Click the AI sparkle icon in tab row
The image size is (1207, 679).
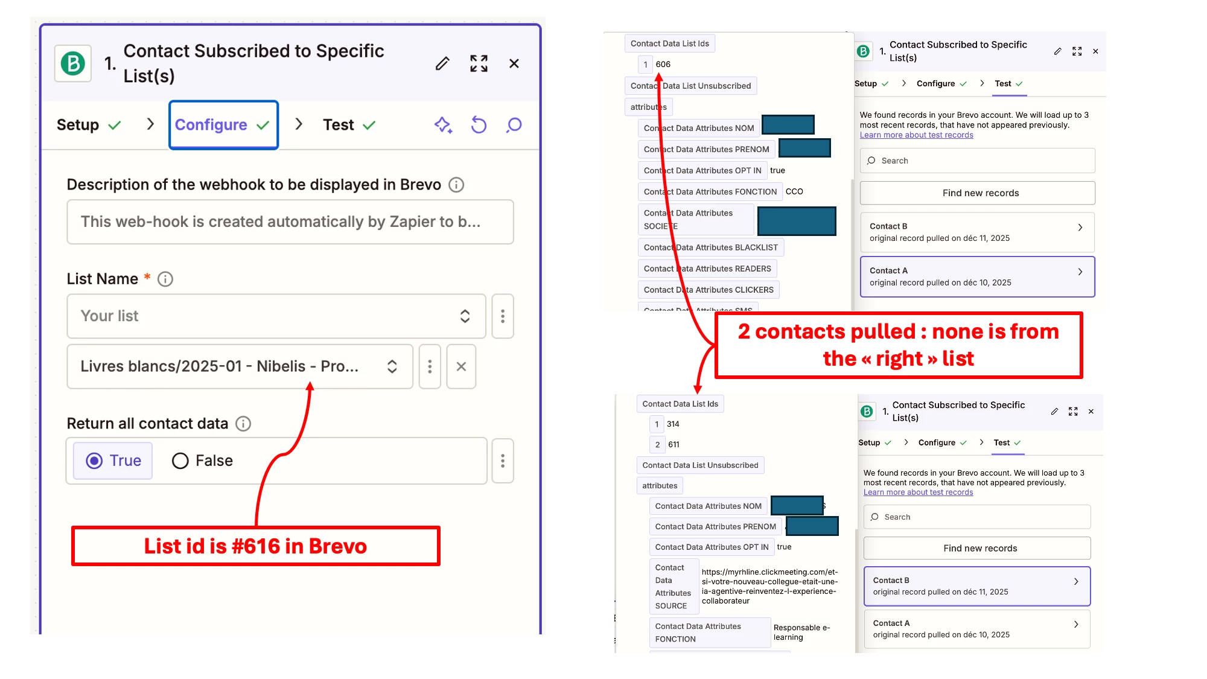443,125
